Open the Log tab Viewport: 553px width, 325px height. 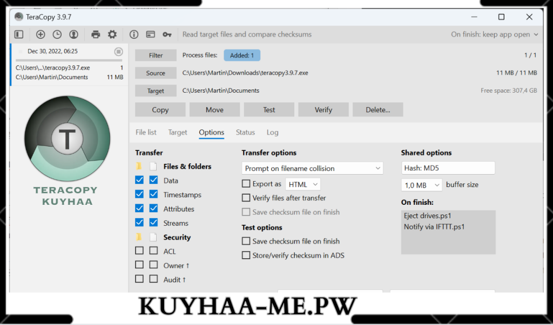[x=272, y=133]
